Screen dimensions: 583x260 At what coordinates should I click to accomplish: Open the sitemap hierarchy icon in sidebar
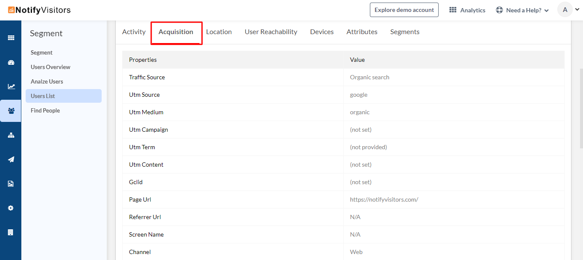(11, 135)
